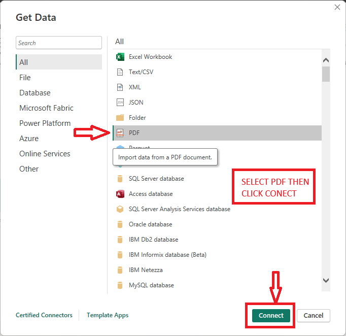Choose SQL Server Analysis Services database label
346x336 pixels.
pyautogui.click(x=180, y=209)
